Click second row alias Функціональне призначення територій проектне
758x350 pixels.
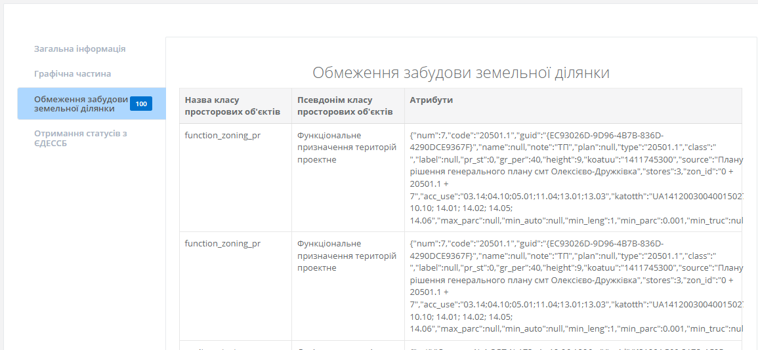coord(347,256)
